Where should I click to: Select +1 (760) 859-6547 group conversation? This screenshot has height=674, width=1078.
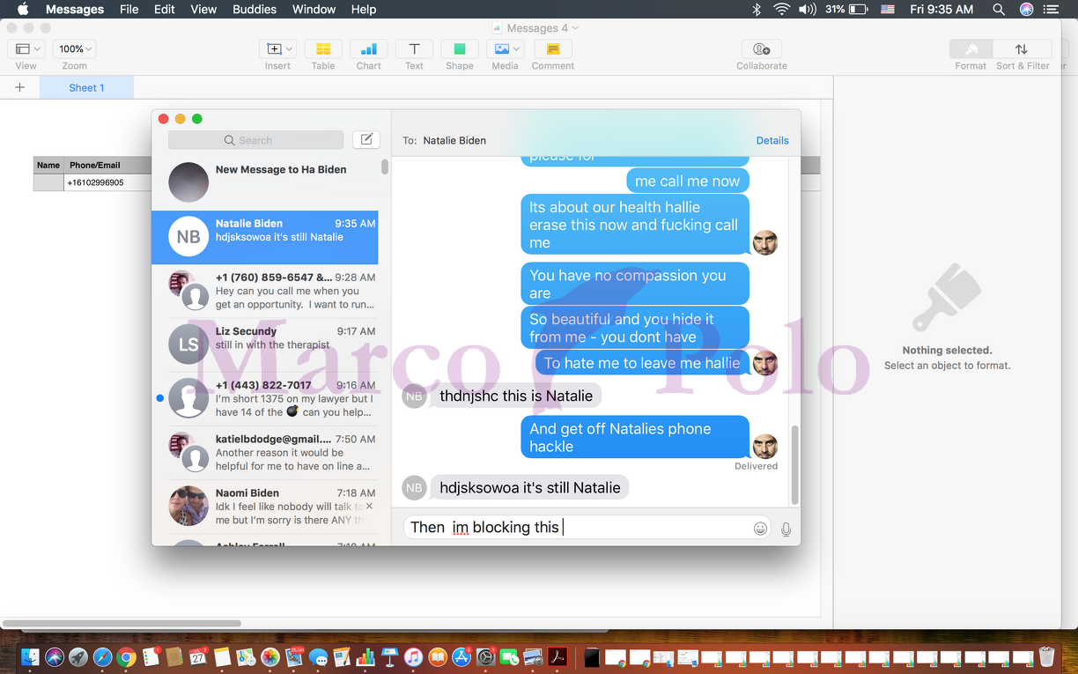tap(265, 291)
